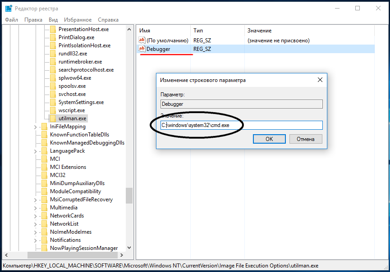This screenshot has width=390, height=272.
Task: Click the PrintDialog.exe folder icon
Action: [53, 37]
